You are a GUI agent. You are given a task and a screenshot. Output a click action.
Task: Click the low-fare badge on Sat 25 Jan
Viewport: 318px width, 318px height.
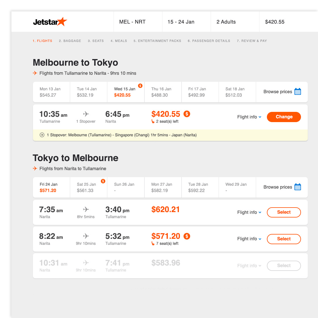(x=103, y=181)
